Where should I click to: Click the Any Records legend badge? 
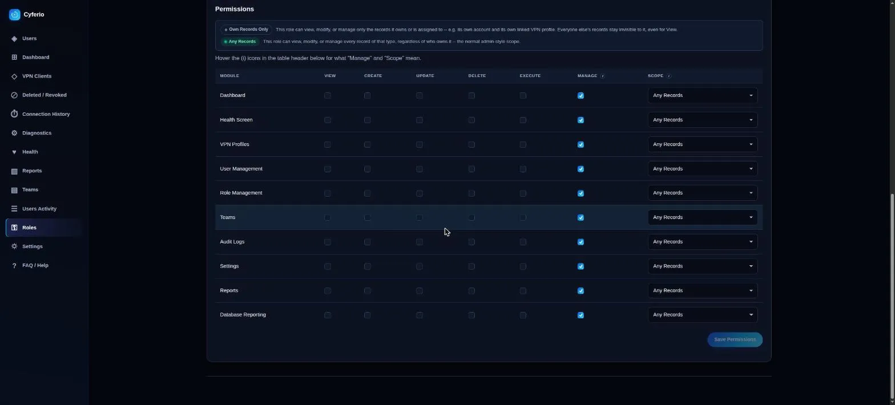(x=240, y=42)
